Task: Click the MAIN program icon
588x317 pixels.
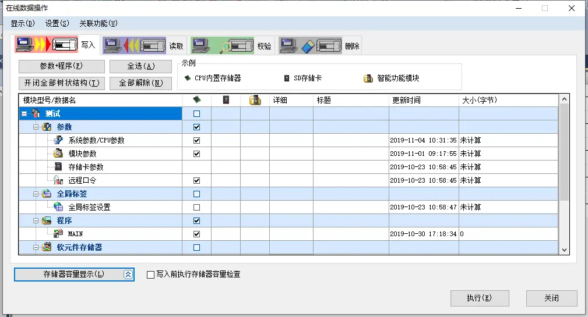Action: (x=58, y=234)
